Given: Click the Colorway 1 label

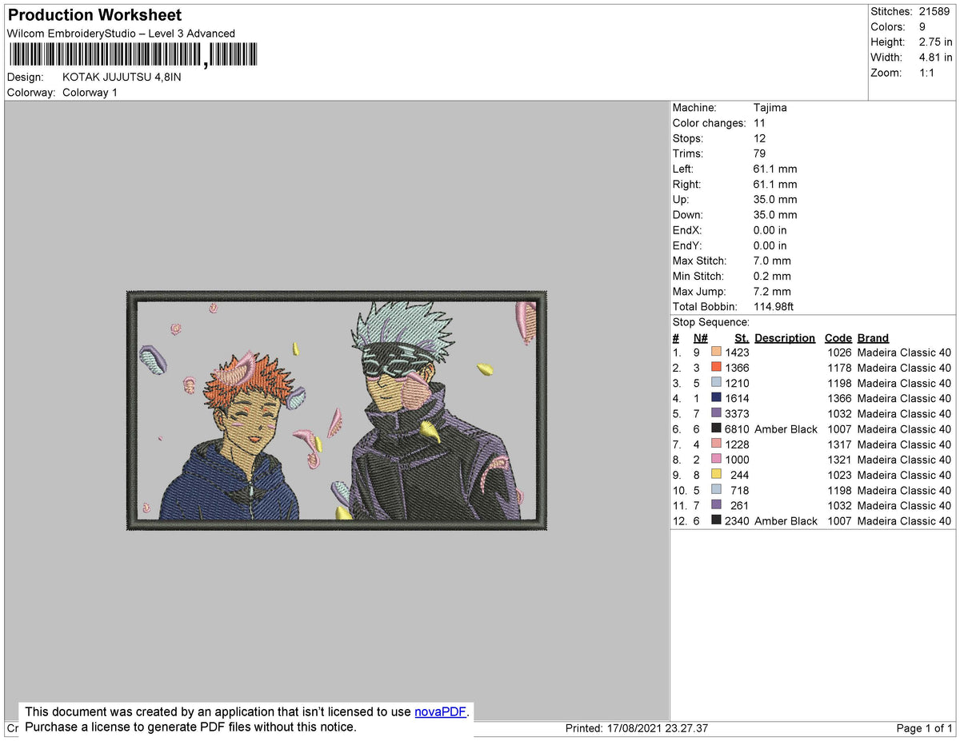Looking at the screenshot, I should (x=90, y=92).
